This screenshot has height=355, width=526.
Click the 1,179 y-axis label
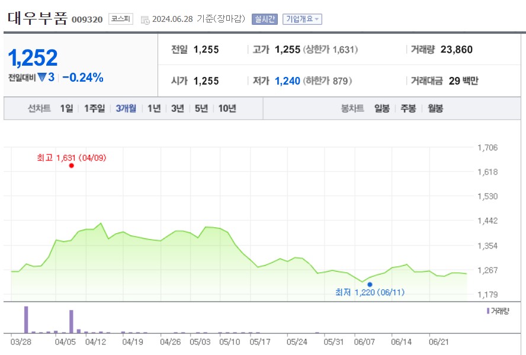[487, 294]
